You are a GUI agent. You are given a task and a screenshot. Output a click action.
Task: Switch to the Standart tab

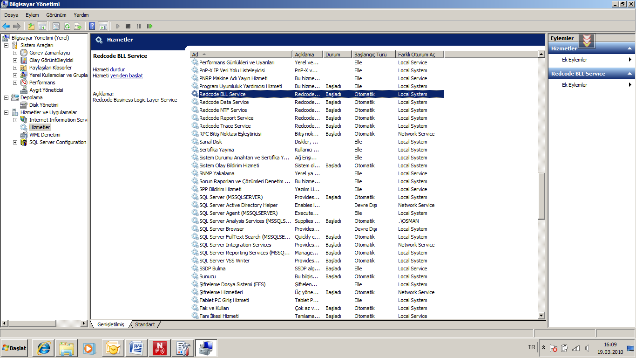point(145,324)
